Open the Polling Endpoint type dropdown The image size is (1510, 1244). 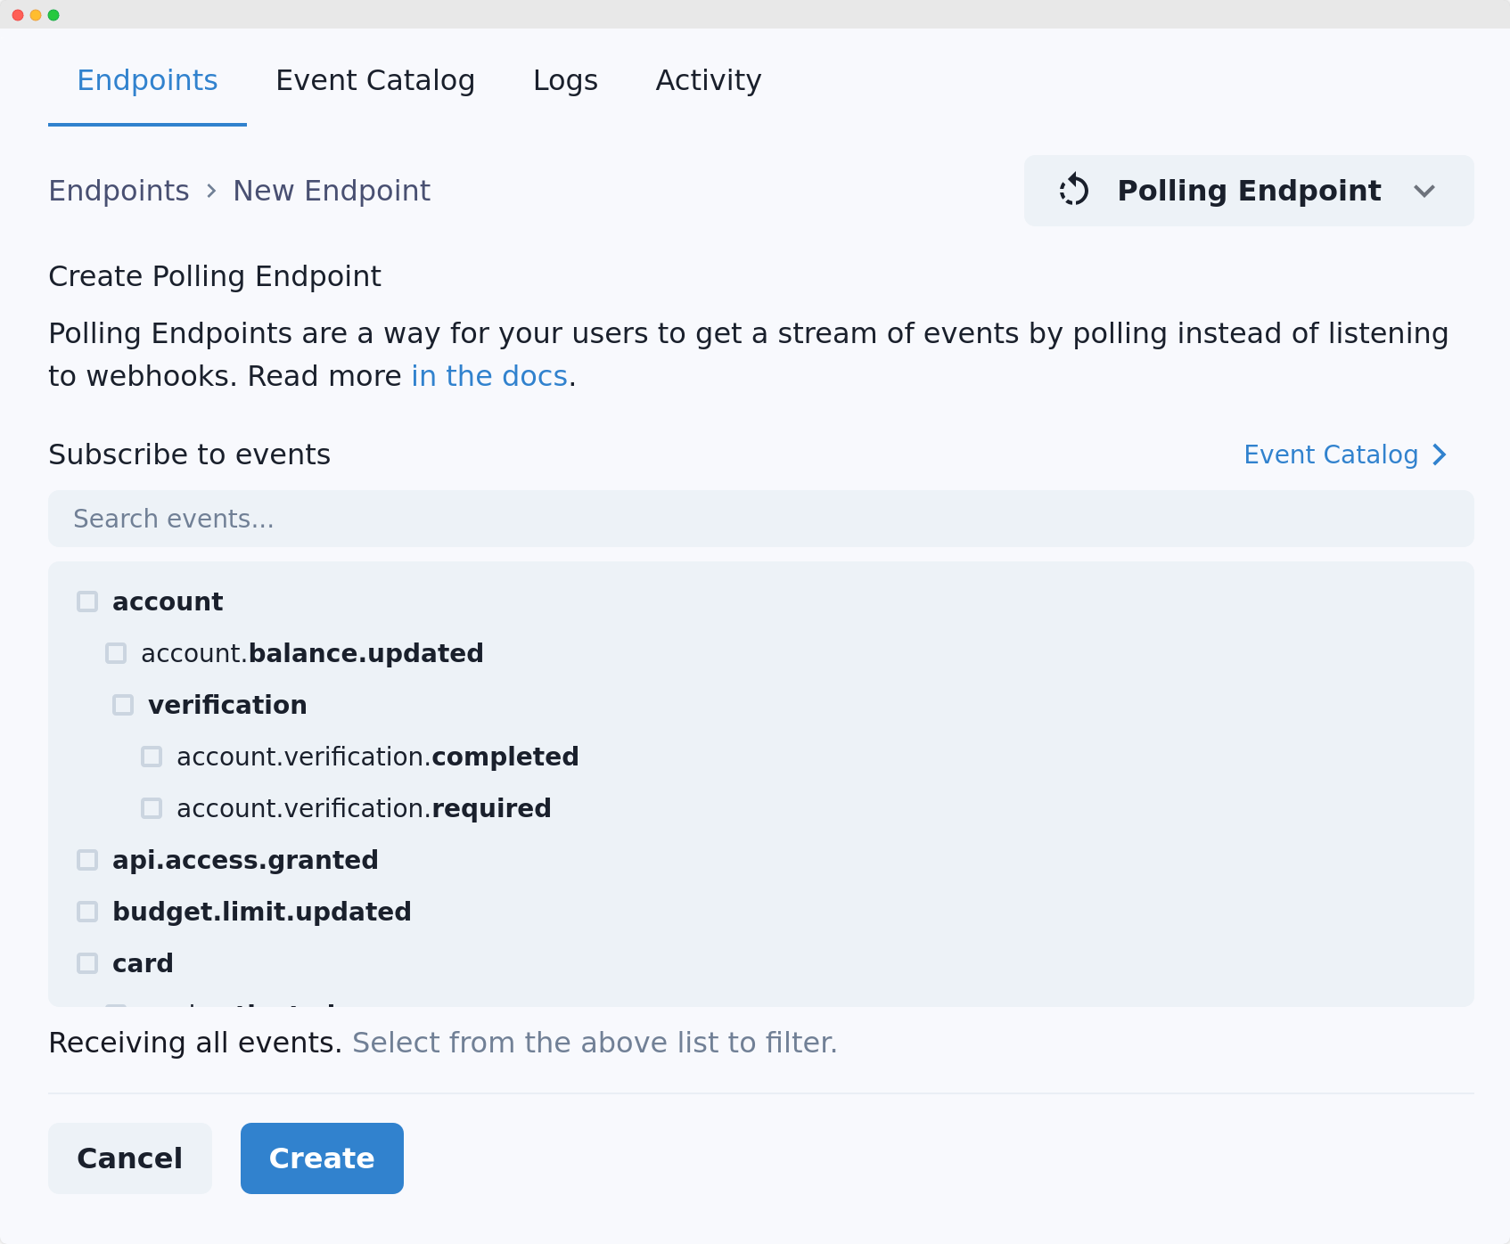tap(1424, 191)
